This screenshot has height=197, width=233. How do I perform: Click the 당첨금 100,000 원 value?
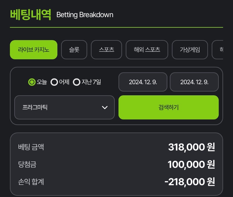coord(191,164)
